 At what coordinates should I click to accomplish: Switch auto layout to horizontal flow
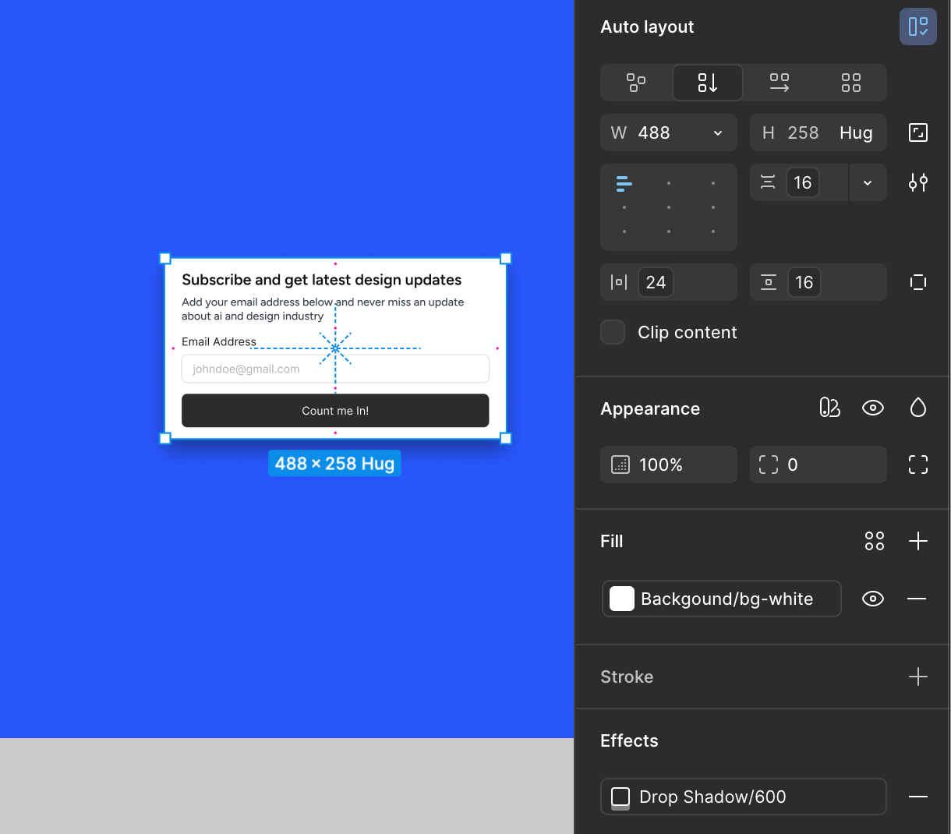[x=779, y=82]
